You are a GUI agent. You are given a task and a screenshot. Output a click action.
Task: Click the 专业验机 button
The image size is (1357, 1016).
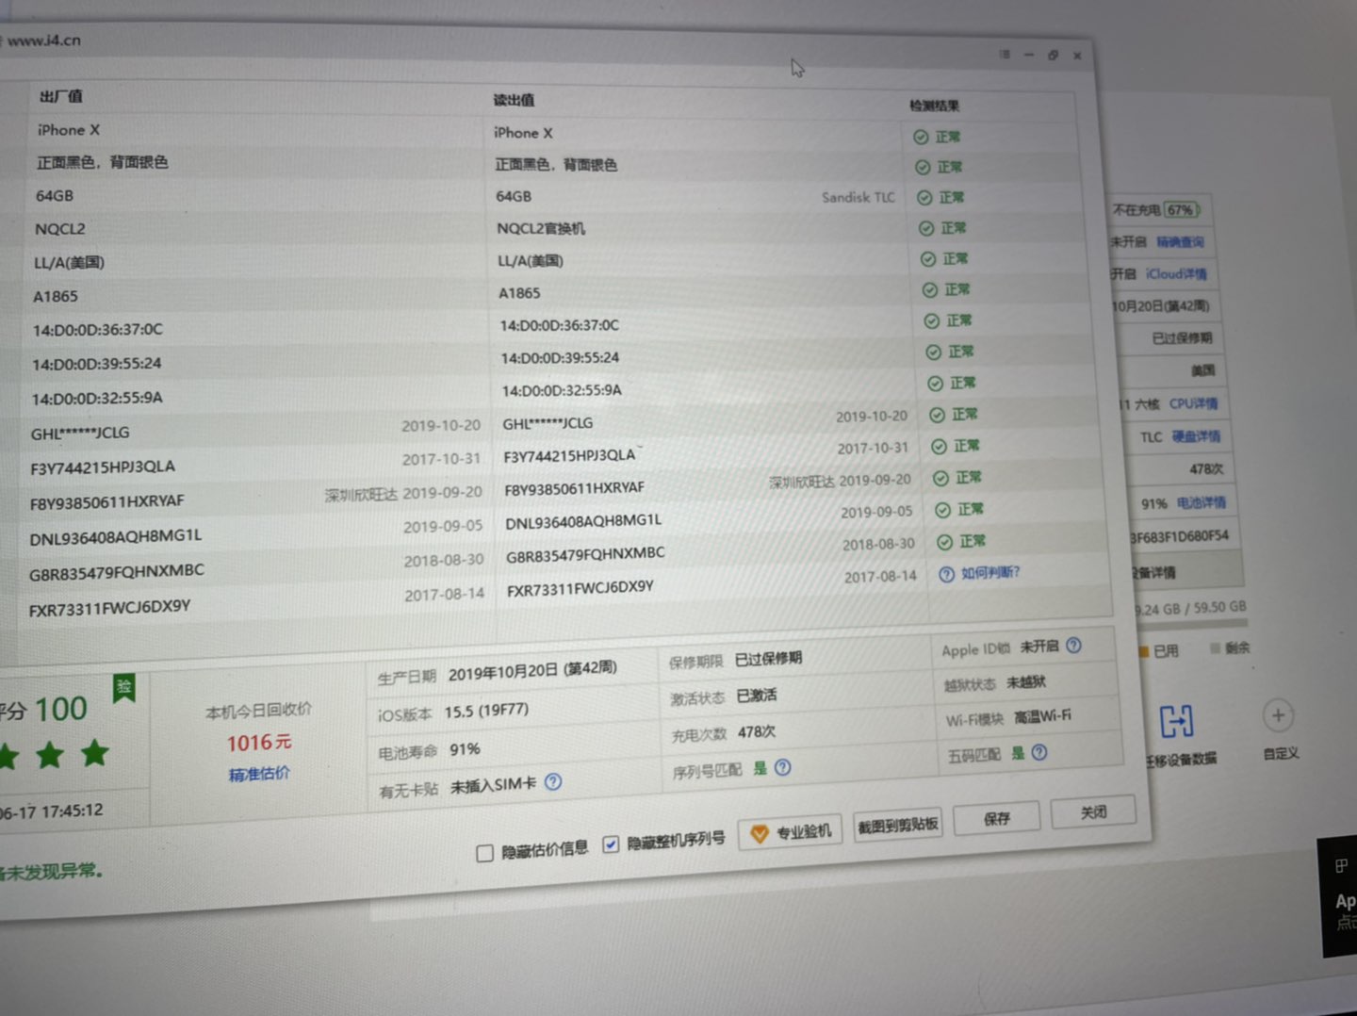coord(790,833)
